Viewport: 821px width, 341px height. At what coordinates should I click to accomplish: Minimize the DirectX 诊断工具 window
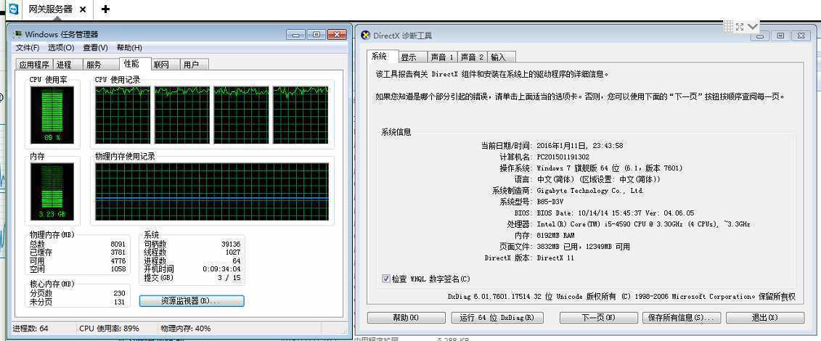pyautogui.click(x=761, y=36)
